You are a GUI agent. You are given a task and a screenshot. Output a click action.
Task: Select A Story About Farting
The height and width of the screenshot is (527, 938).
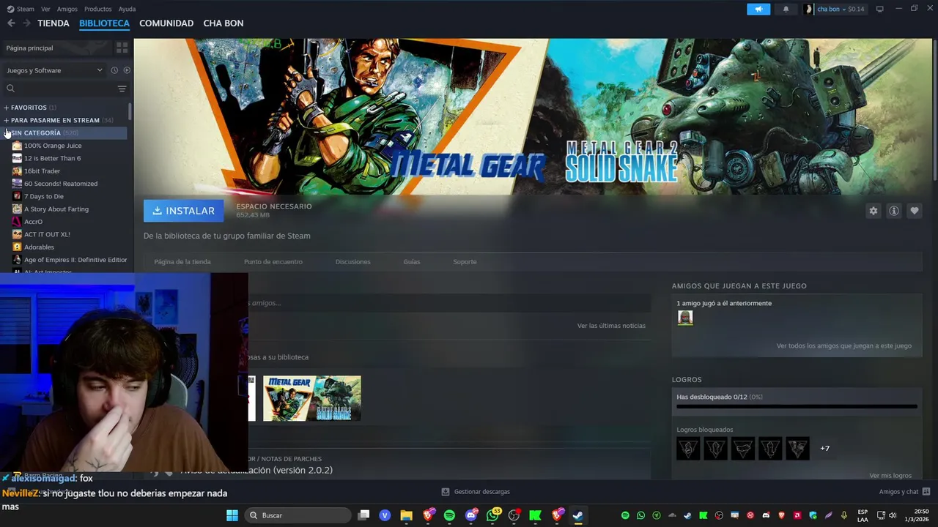coord(56,209)
